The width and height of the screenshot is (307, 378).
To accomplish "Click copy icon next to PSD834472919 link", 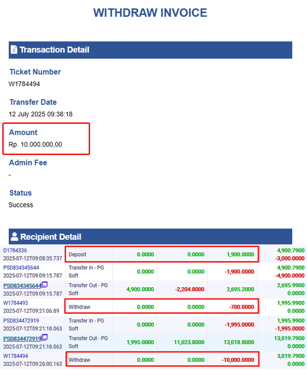I will [44, 337].
